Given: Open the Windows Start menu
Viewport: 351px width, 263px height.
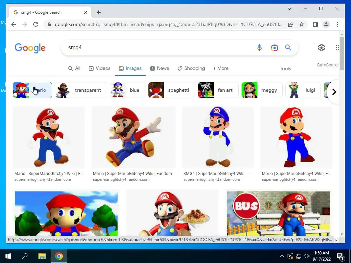Looking at the screenshot, I should click(8, 256).
